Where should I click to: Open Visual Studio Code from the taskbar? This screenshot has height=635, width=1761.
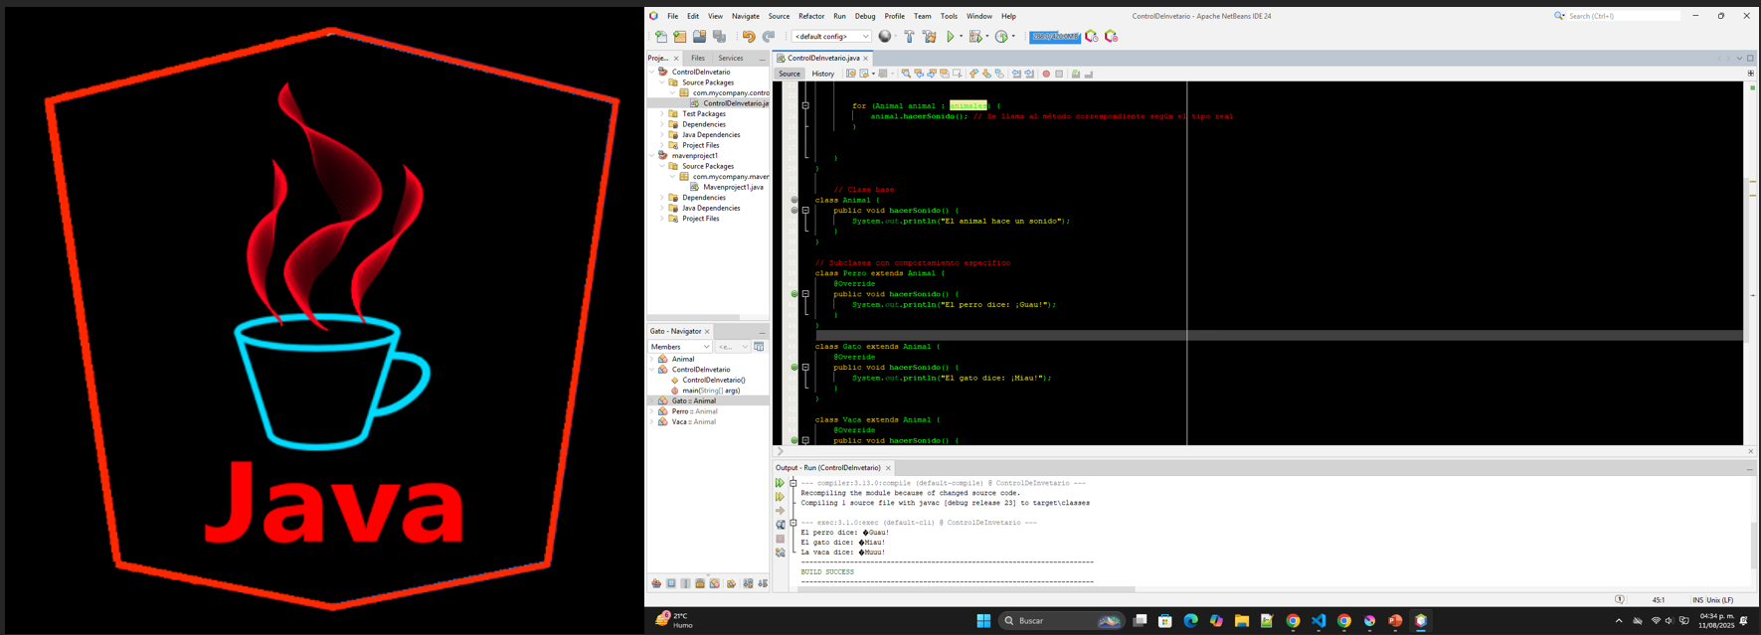1319,621
